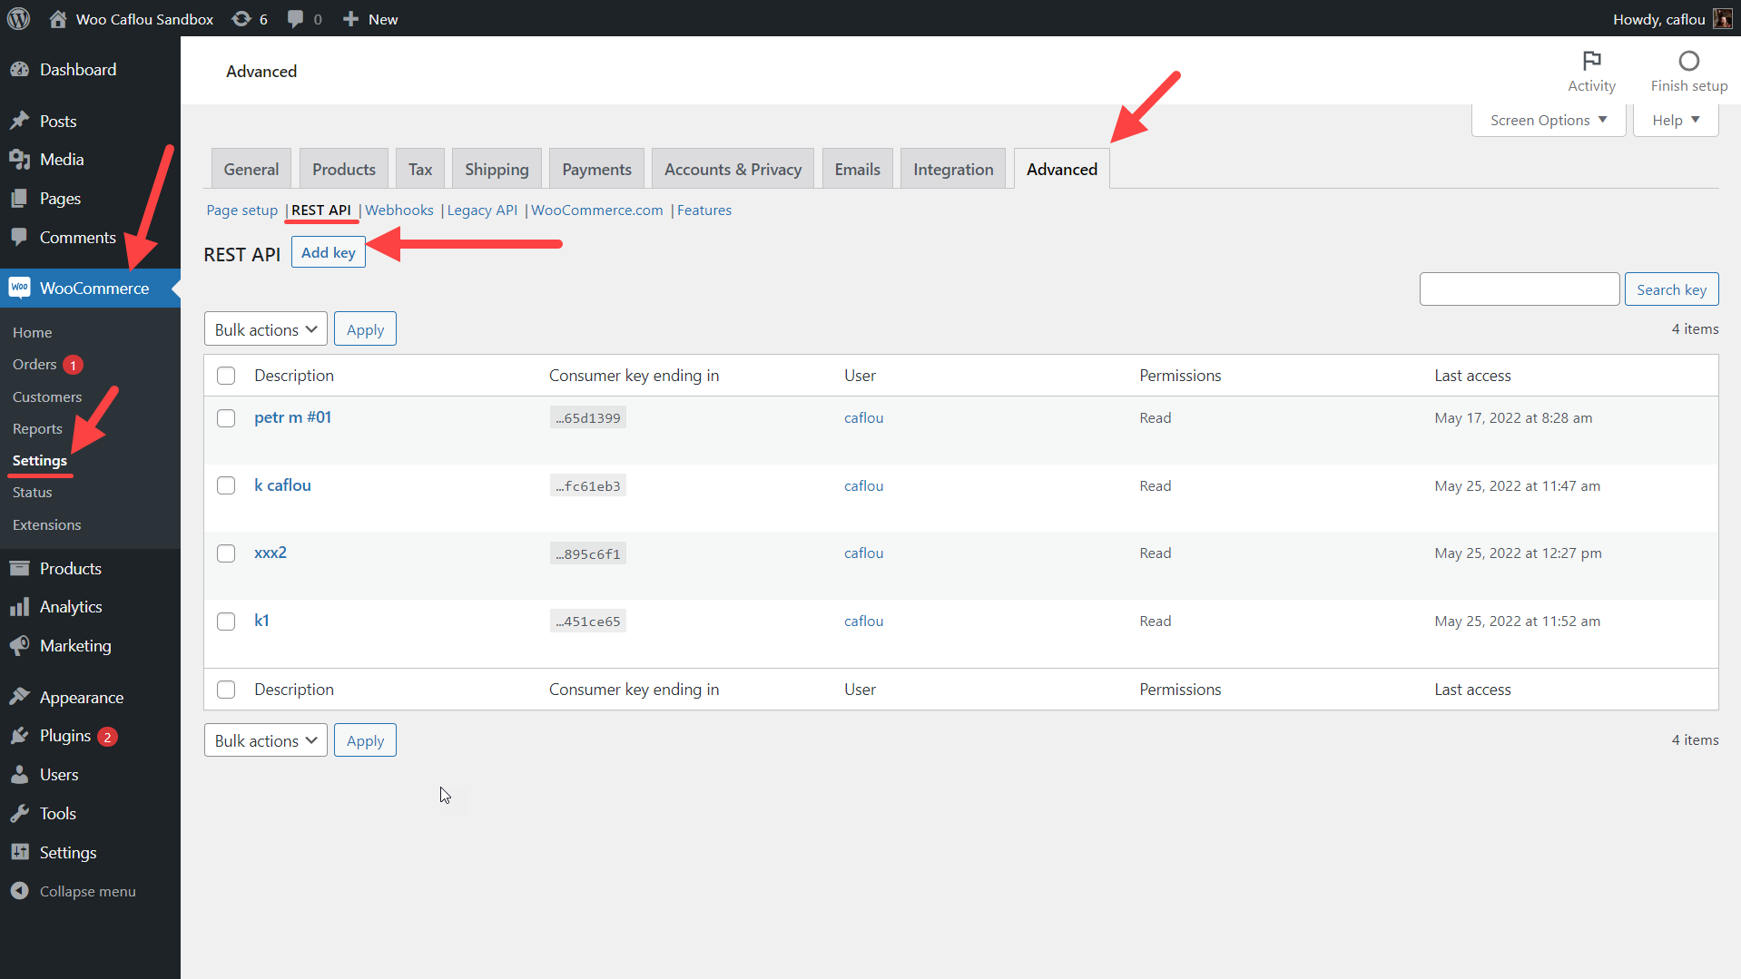1741x979 pixels.
Task: Click the WooCommerce sidebar icon
Action: coord(20,288)
